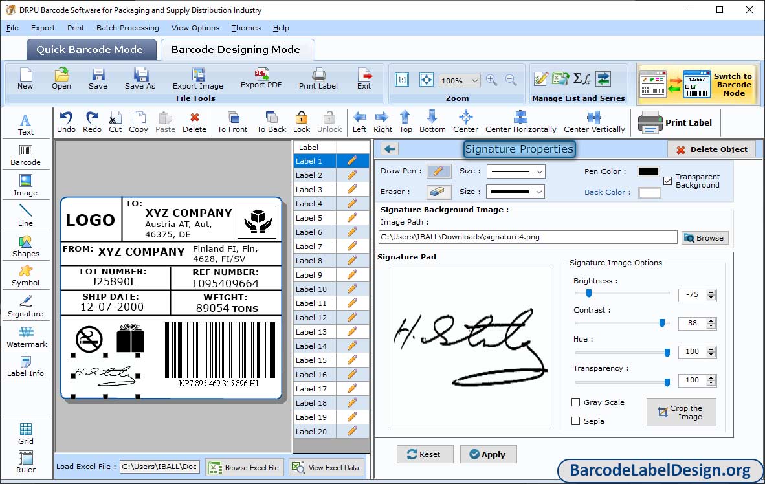Center object Vertically

[x=593, y=122]
